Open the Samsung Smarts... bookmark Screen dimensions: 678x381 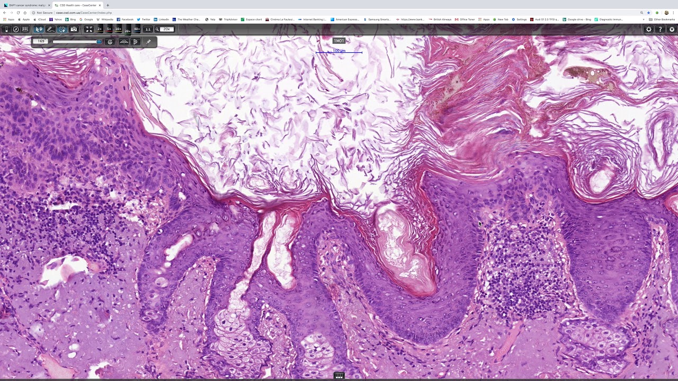[377, 20]
